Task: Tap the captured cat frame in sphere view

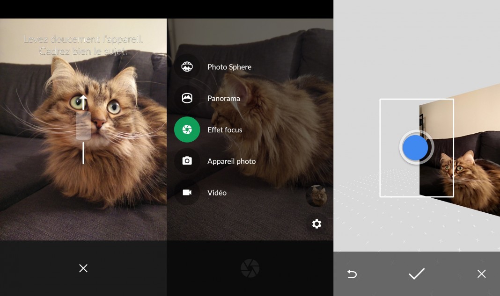Action: tap(459, 150)
